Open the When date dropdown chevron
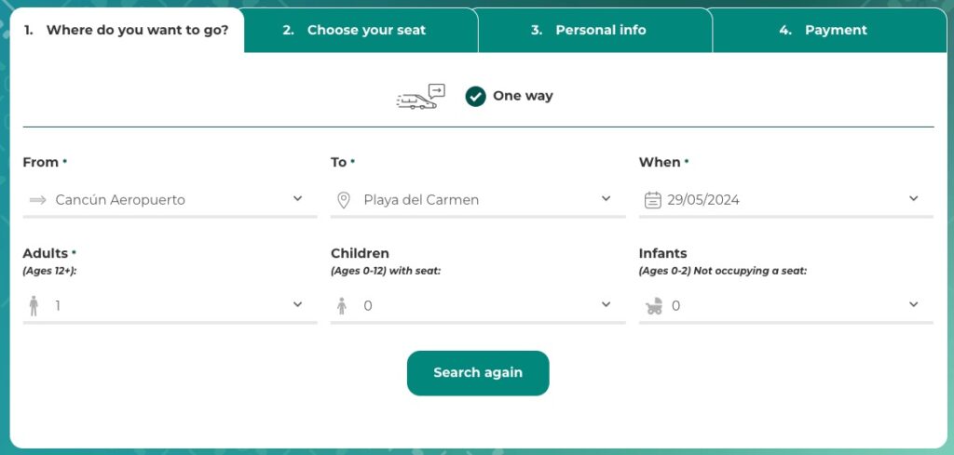The width and height of the screenshot is (954, 455). pyautogui.click(x=913, y=198)
